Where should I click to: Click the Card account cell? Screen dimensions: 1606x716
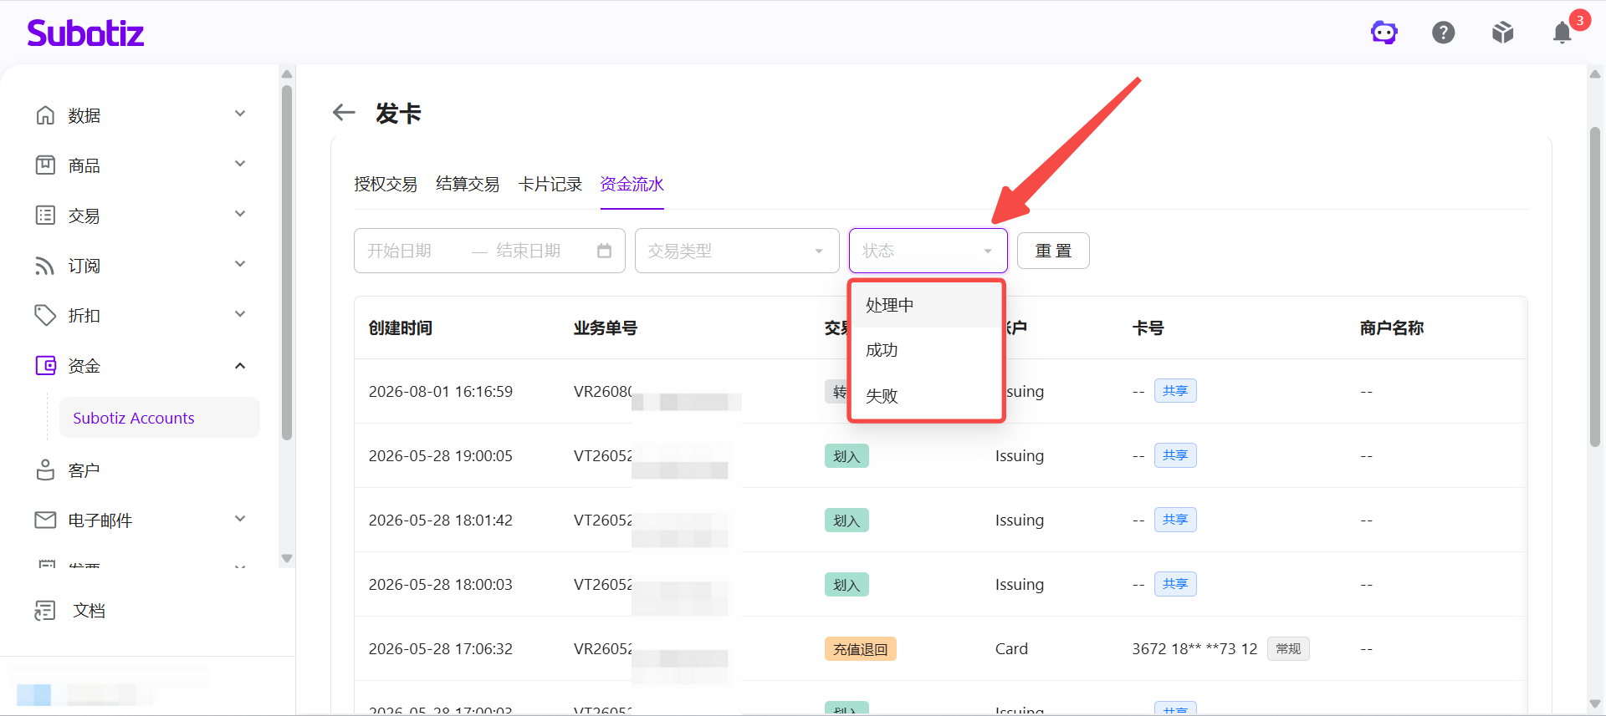(1011, 649)
